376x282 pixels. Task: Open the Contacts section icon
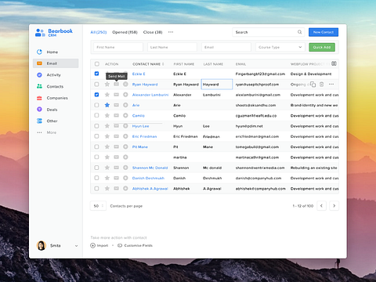tap(39, 86)
